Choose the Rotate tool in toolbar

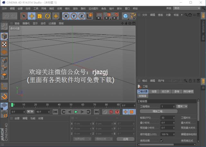click(x=48, y=16)
